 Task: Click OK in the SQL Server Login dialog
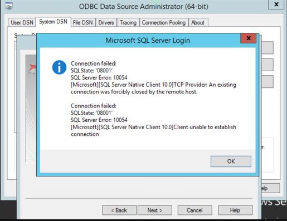231,161
